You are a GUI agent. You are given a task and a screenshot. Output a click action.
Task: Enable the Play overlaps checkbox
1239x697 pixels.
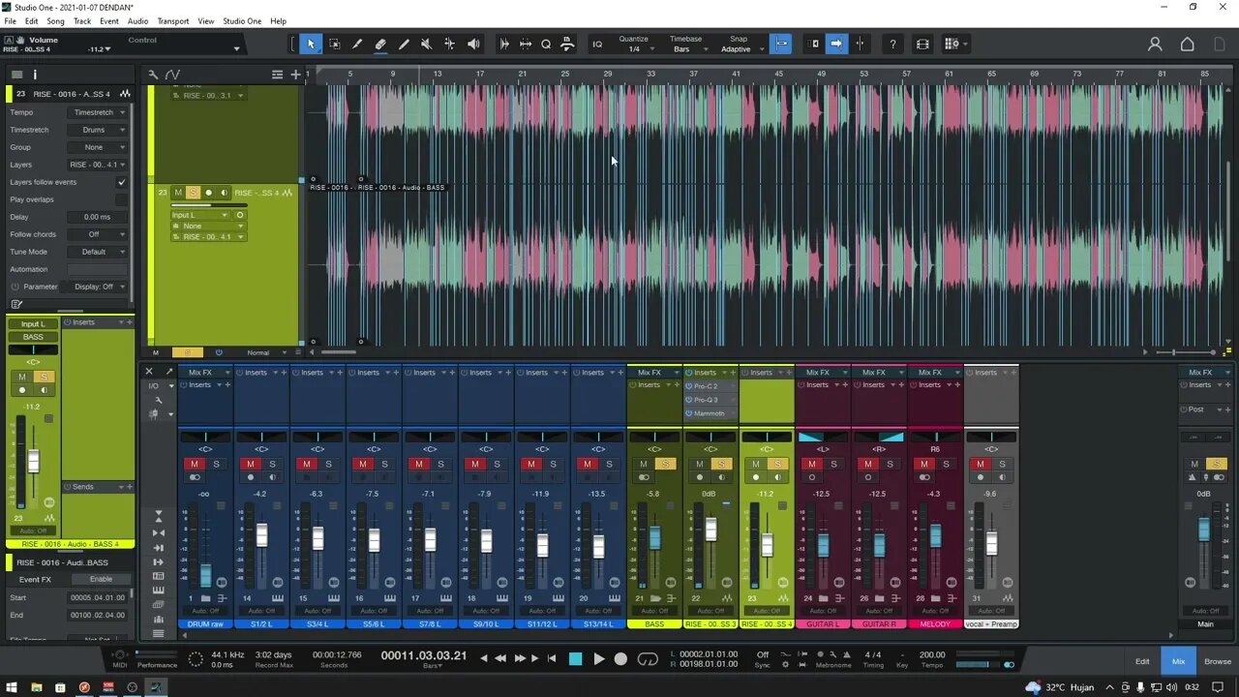pyautogui.click(x=121, y=199)
